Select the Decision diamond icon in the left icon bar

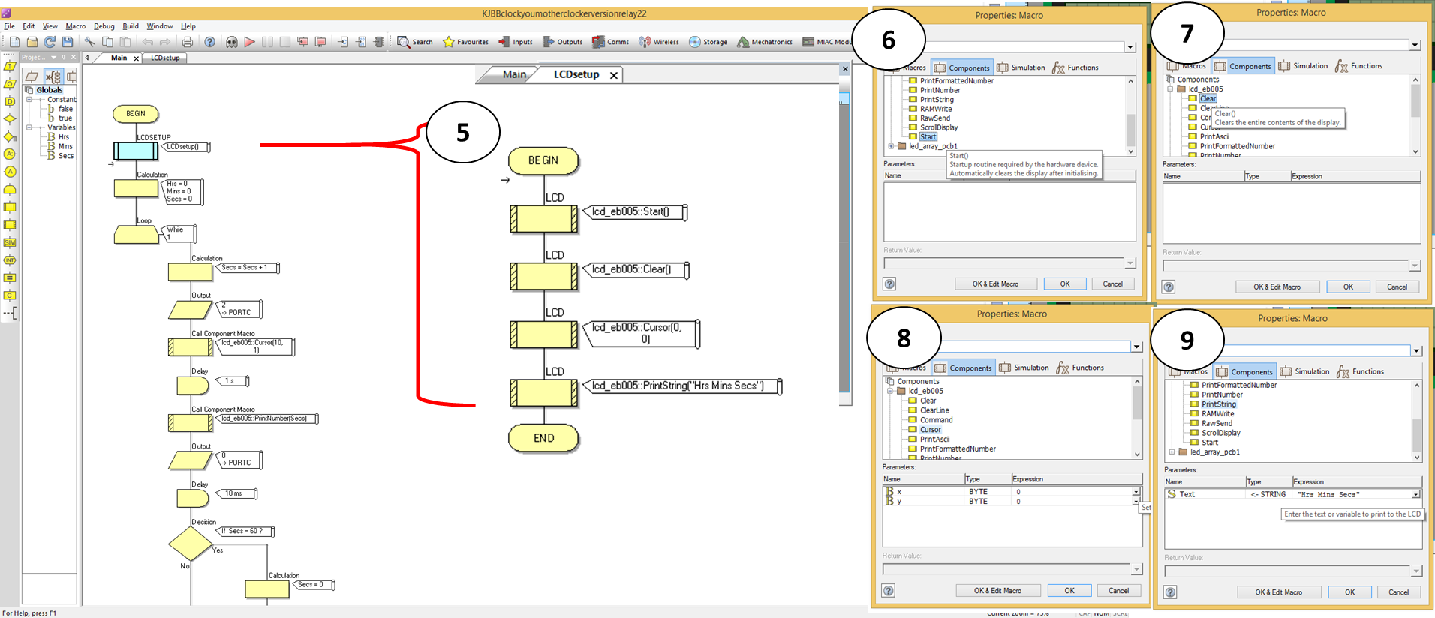(10, 118)
